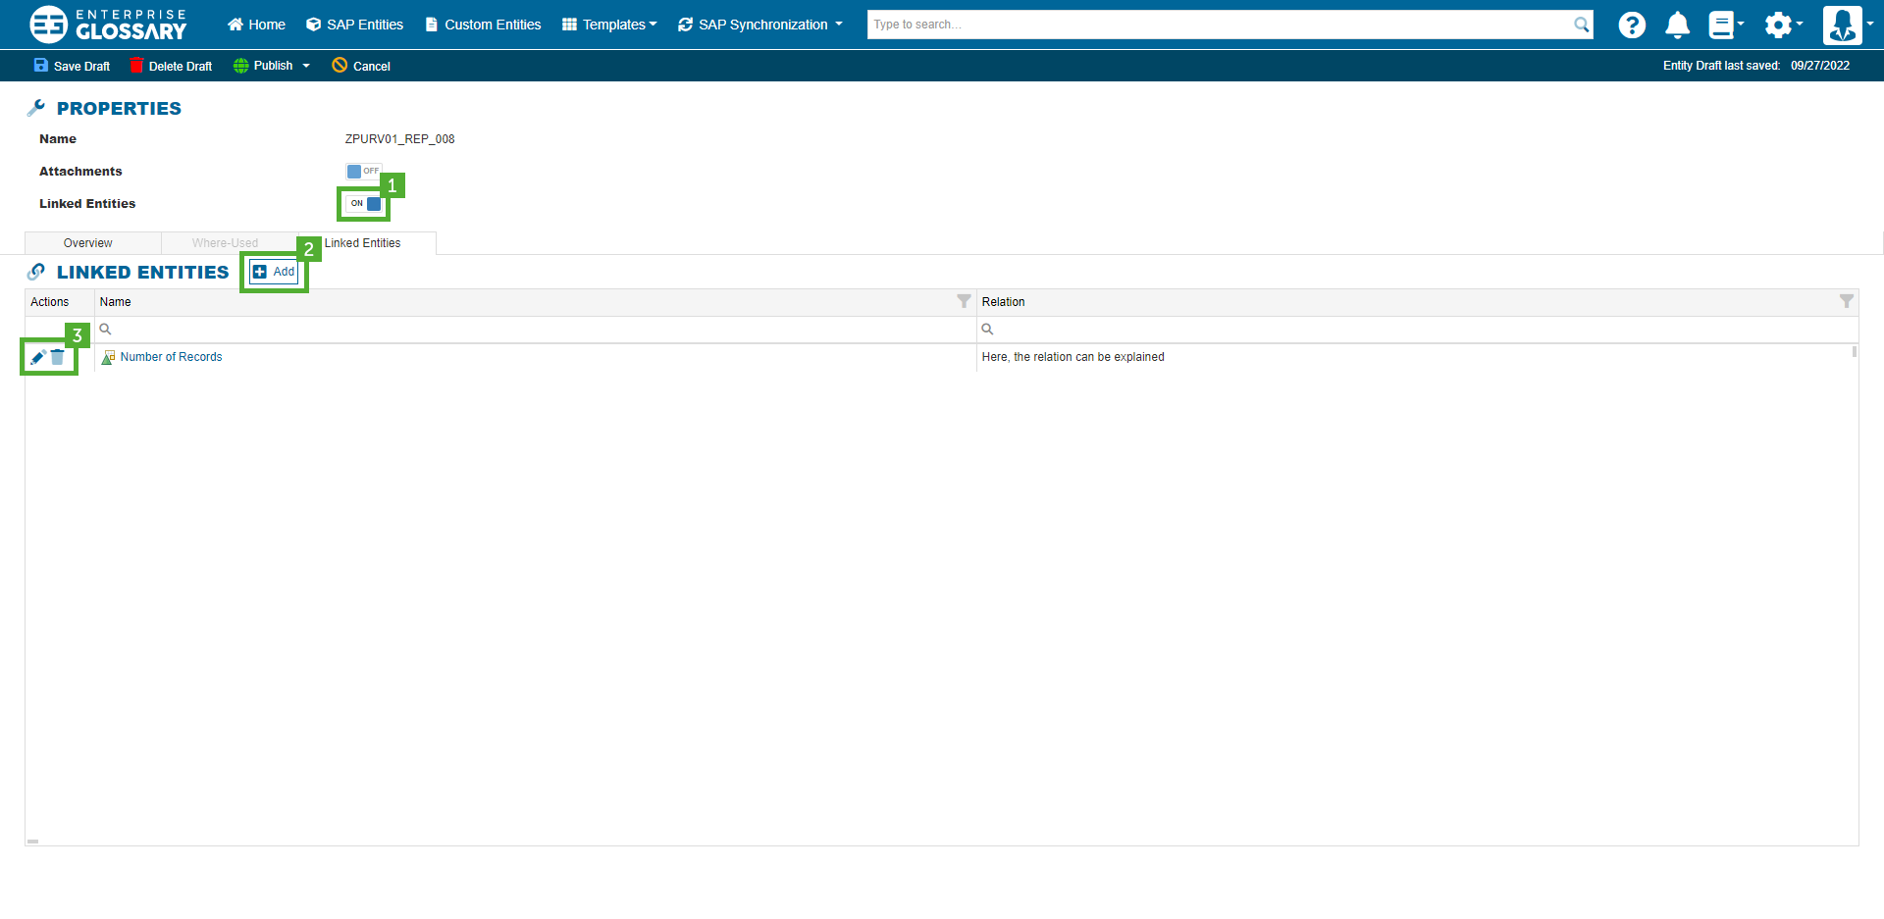The height and width of the screenshot is (919, 1884).
Task: Click the Save Draft button
Action: coord(73,66)
